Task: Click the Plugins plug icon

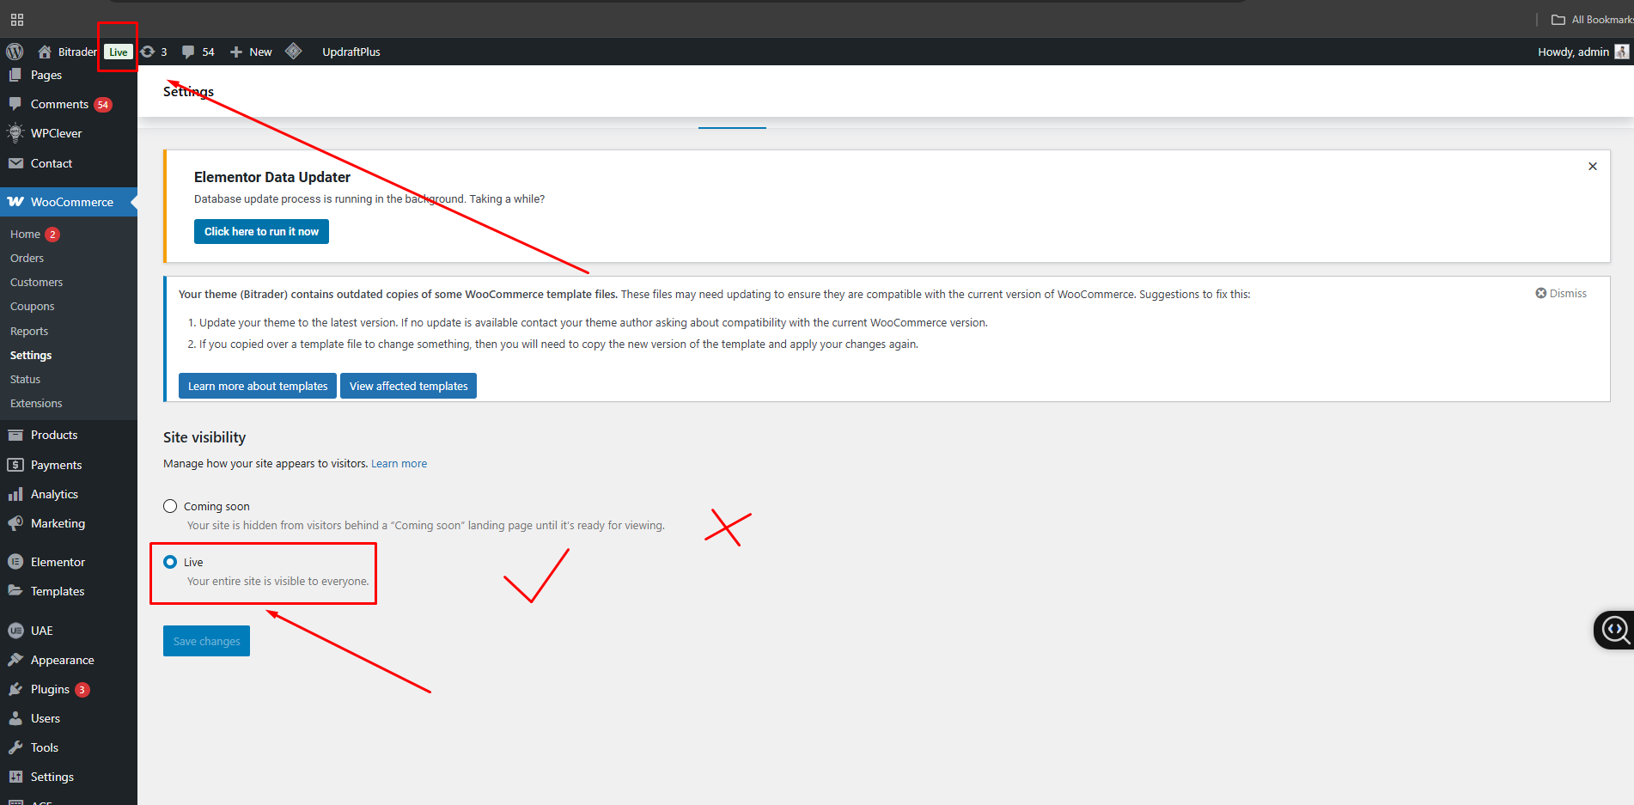Action: coord(15,689)
